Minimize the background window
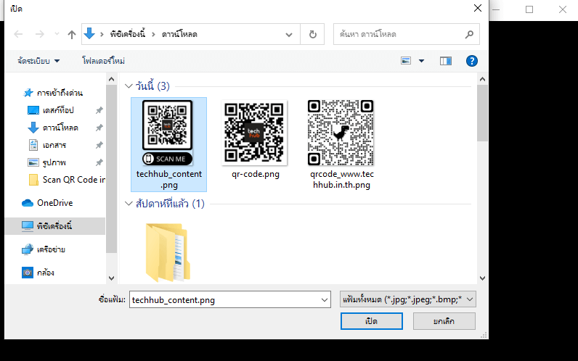The image size is (578, 361). pyautogui.click(x=496, y=9)
